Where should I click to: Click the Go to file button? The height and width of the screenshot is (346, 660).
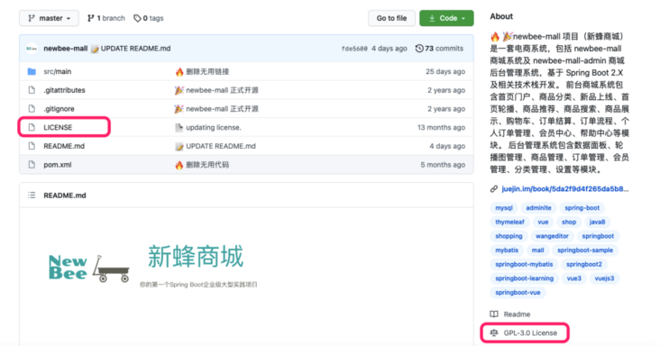tap(391, 18)
